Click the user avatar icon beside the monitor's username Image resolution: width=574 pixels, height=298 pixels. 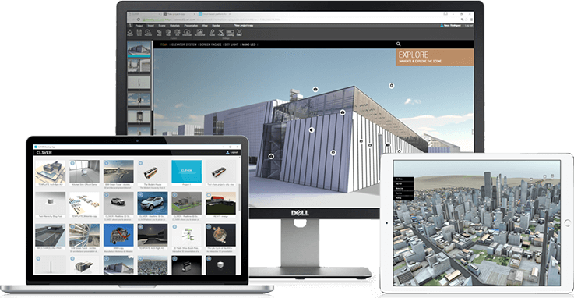coord(442,25)
